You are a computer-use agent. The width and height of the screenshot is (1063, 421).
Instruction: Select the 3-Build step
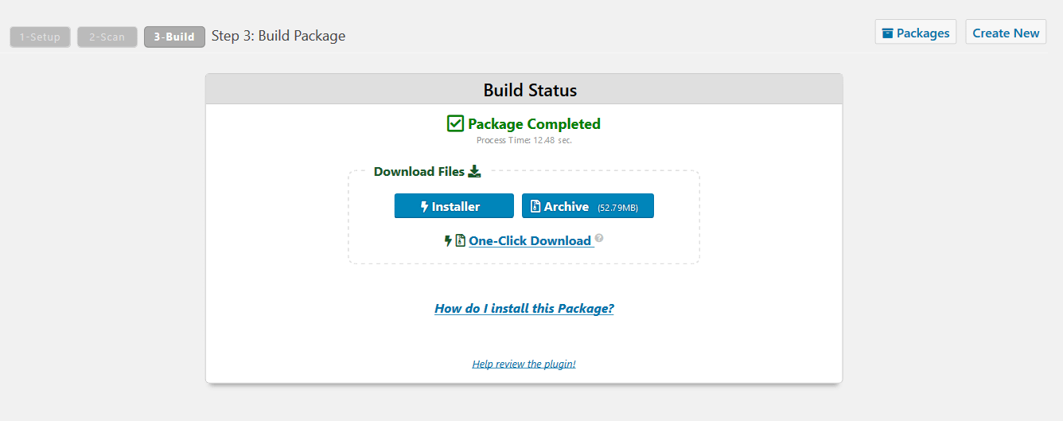(x=174, y=37)
